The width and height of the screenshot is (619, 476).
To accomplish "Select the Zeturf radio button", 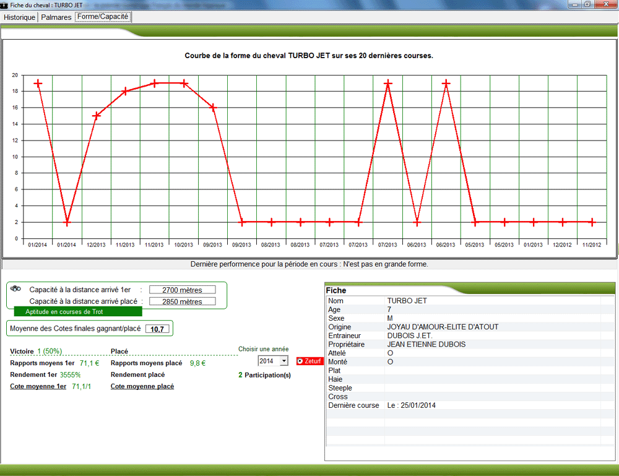I will tap(300, 361).
